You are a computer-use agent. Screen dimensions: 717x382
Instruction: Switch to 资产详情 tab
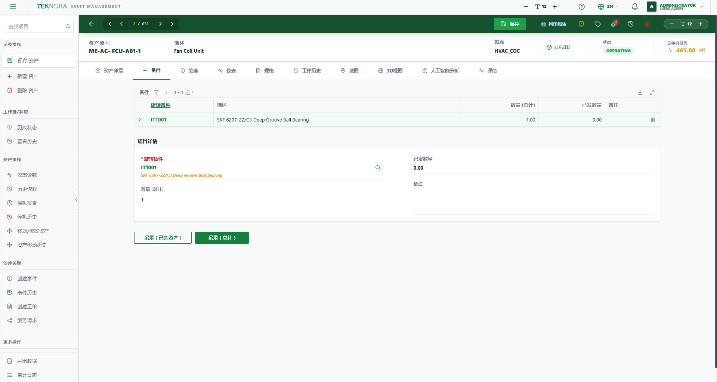point(109,71)
